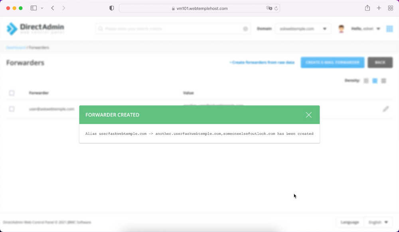The width and height of the screenshot is (399, 232).
Task: Open privacy report shield icon
Action: point(111,8)
